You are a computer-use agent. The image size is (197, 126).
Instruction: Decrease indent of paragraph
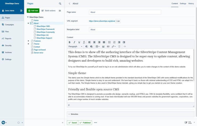click(x=119, y=42)
